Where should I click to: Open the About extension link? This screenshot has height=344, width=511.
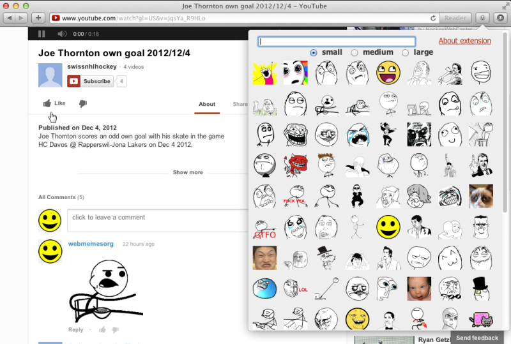point(464,41)
